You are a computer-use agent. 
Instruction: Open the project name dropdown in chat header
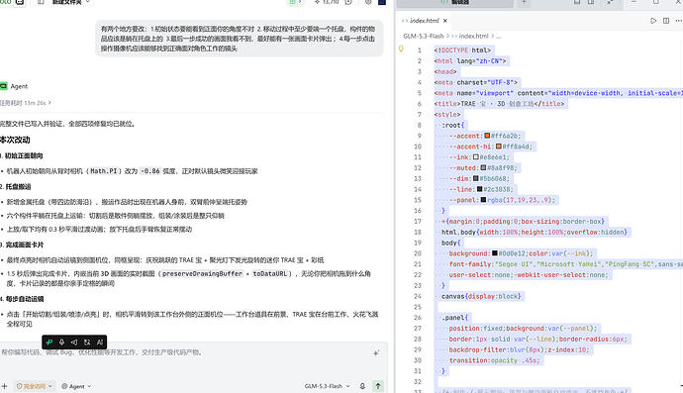(70, 2)
